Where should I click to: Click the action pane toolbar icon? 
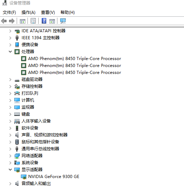point(52,21)
